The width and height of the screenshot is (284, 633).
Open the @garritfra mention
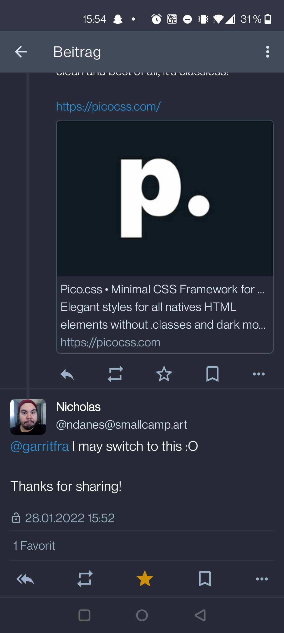(39, 446)
